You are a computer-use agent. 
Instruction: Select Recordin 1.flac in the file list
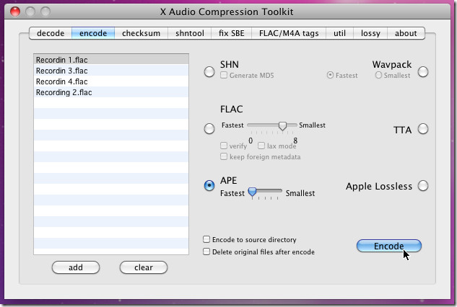coord(111,60)
